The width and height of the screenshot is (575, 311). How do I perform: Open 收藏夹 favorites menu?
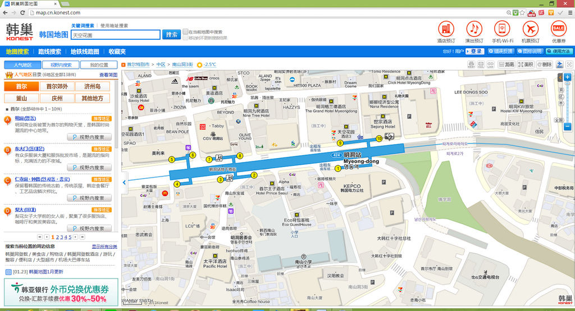pos(117,52)
